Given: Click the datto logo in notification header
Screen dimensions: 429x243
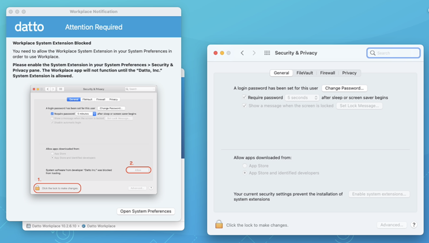Looking at the screenshot, I should click(29, 27).
